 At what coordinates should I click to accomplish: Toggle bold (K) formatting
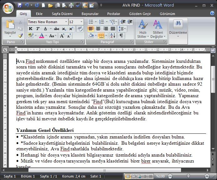click(31, 29)
